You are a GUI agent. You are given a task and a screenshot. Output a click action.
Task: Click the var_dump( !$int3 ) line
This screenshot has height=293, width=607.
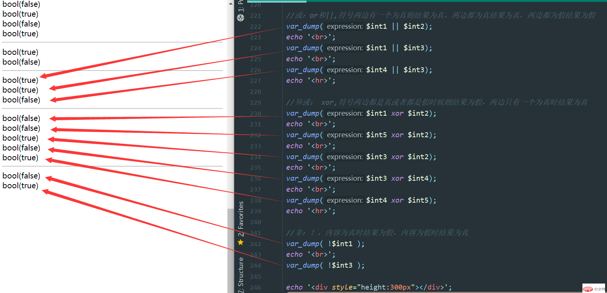tap(325, 265)
